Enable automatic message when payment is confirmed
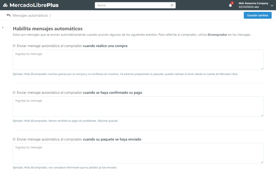This screenshot has width=276, height=175. point(14,93)
